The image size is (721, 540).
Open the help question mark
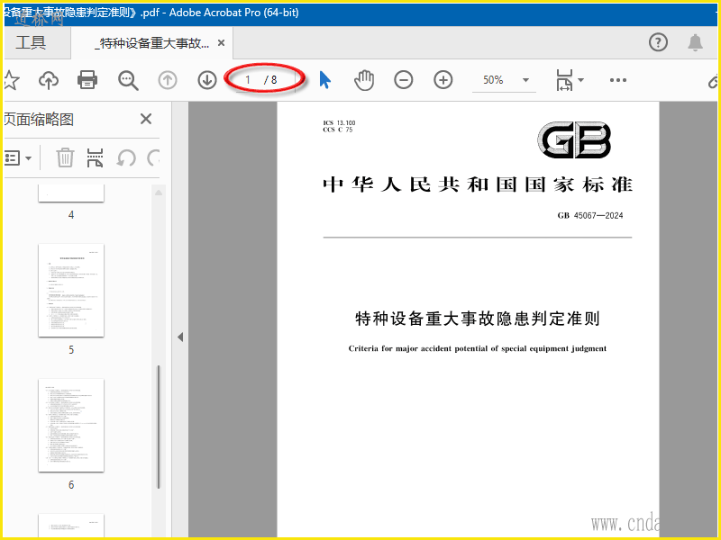(658, 42)
